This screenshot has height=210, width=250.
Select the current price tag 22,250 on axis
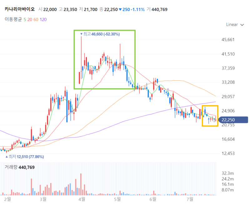[233, 120]
